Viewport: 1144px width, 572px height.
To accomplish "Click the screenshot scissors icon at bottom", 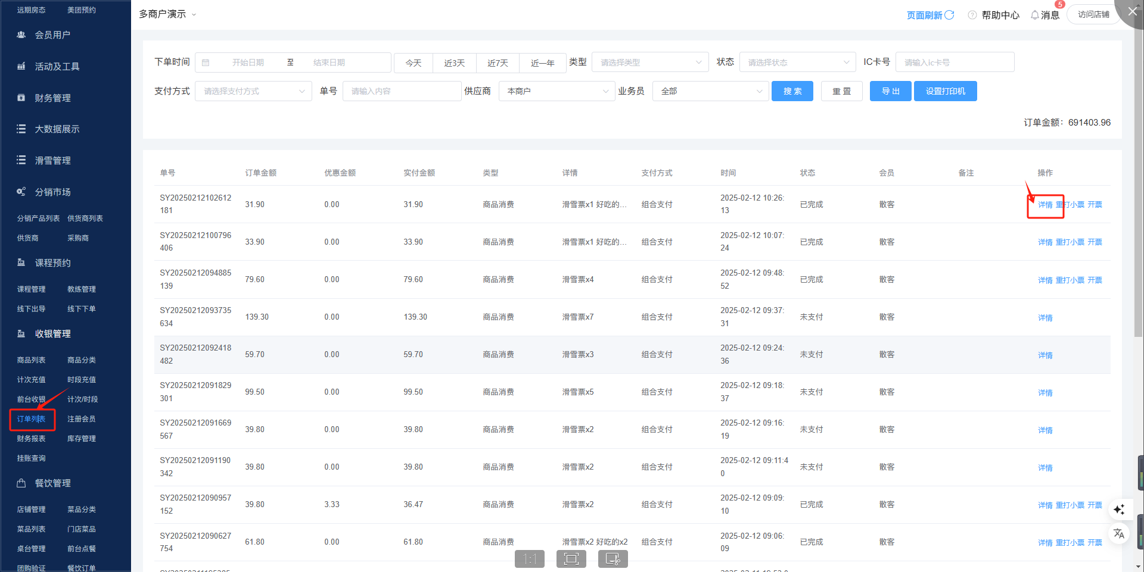I will tap(613, 558).
